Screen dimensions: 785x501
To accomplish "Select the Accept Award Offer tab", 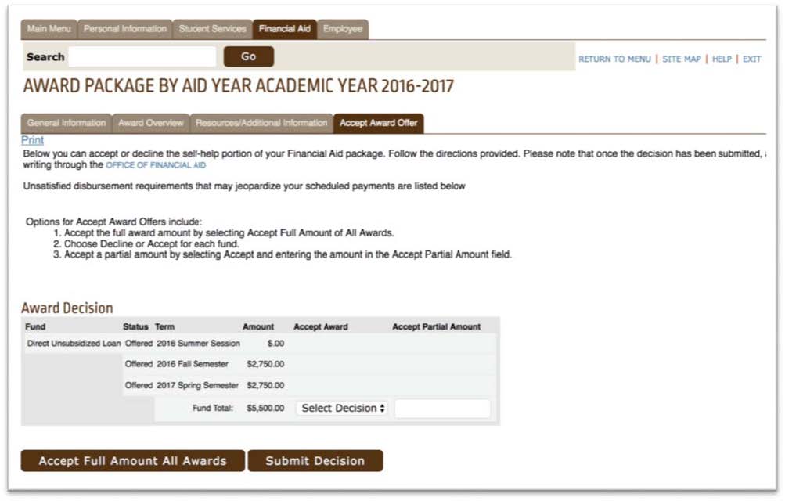I will pyautogui.click(x=379, y=123).
